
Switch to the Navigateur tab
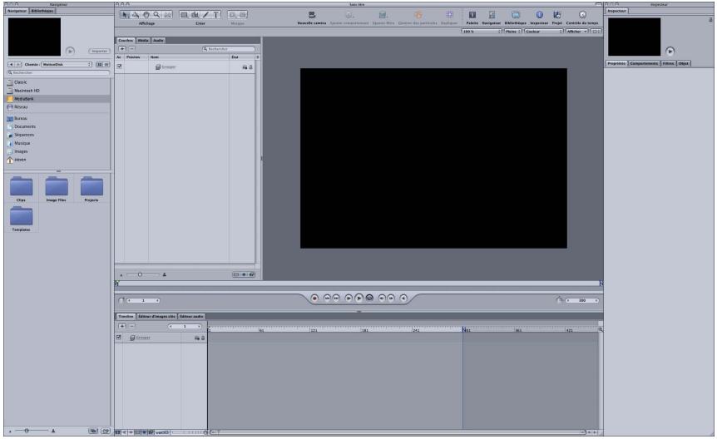pos(17,11)
